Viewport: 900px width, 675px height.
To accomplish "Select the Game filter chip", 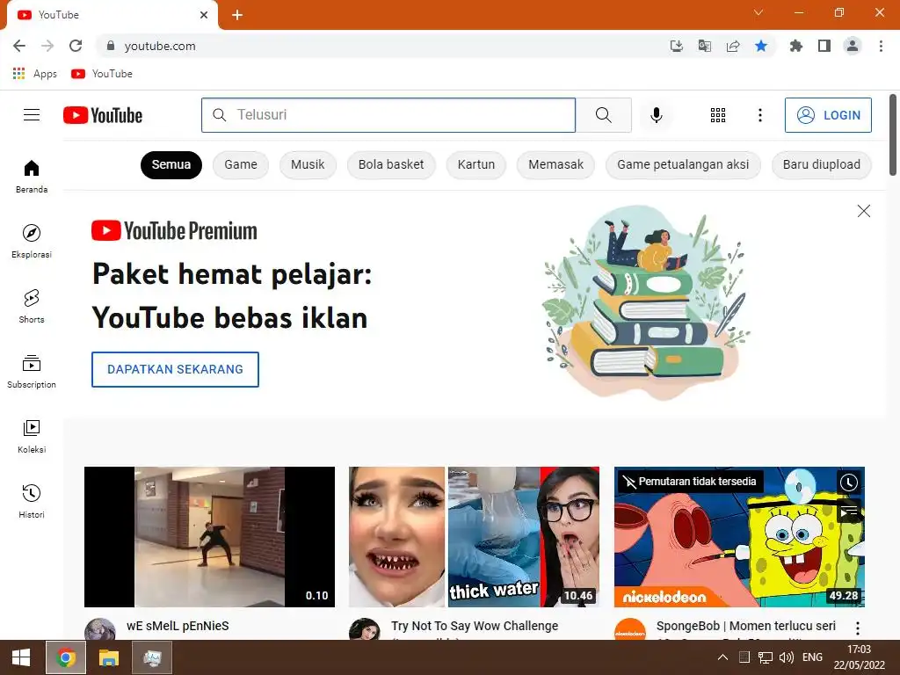I will [241, 164].
